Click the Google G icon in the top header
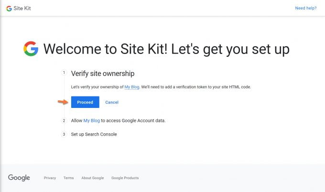This screenshot has height=192, width=325. coord(9,8)
